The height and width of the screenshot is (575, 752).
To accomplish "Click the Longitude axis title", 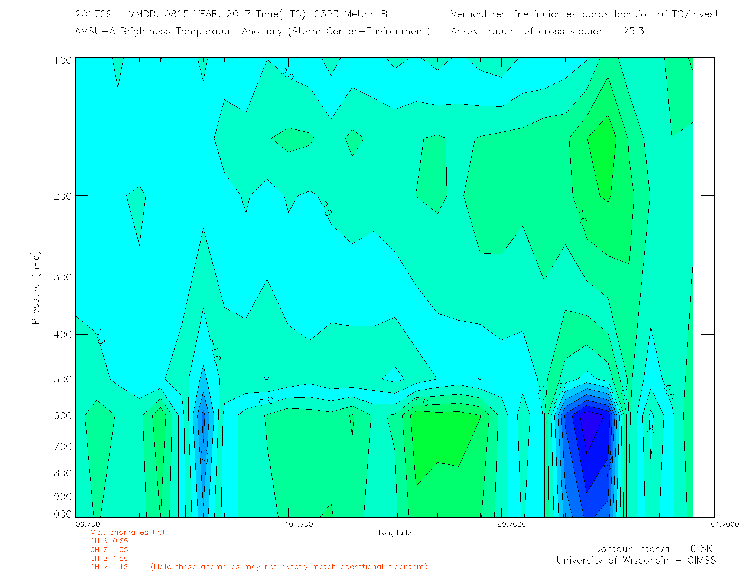I will (x=394, y=533).
